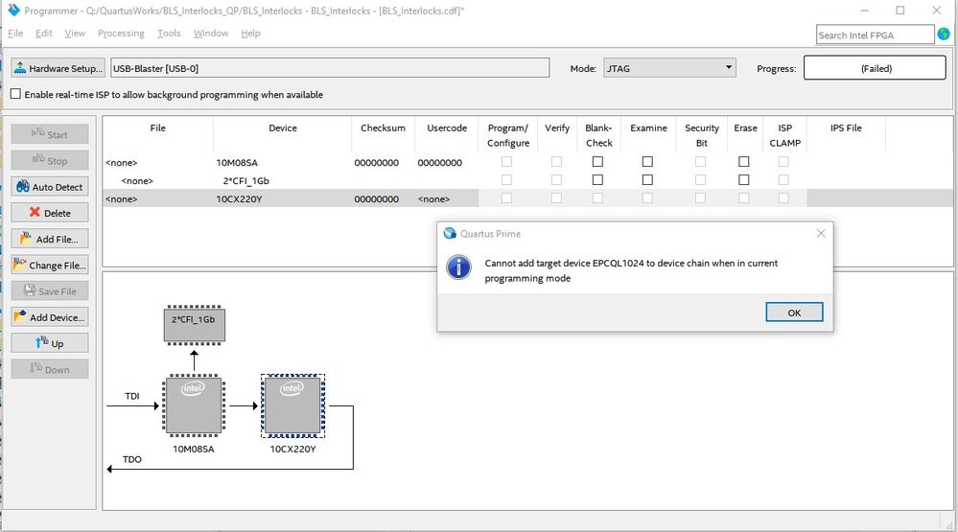The width and height of the screenshot is (958, 532).
Task: Check the Erase box in the 2*CFI_1Gb row
Action: [743, 180]
